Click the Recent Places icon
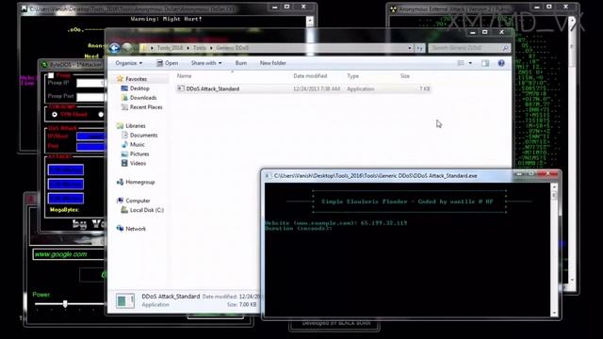This screenshot has width=603, height=339. 124,107
